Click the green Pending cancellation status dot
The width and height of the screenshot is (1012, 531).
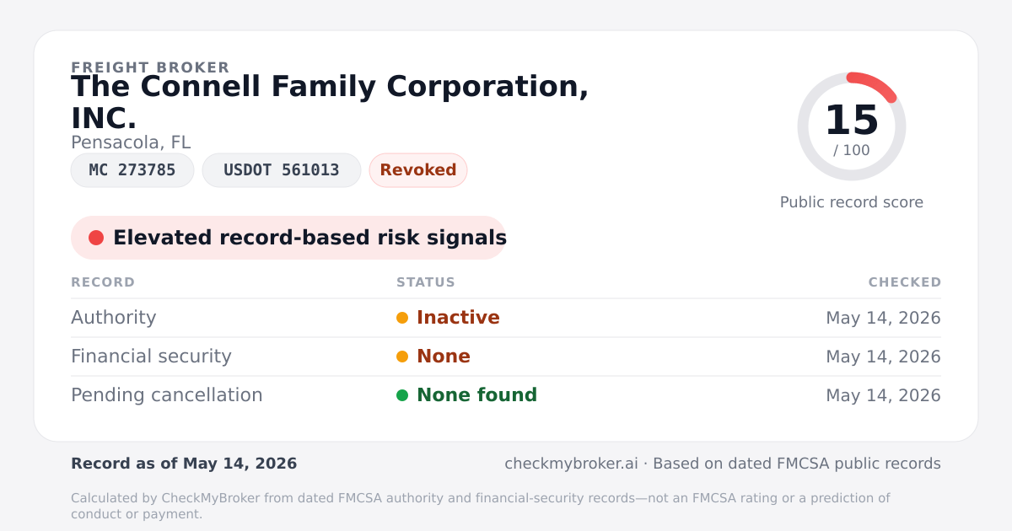402,395
